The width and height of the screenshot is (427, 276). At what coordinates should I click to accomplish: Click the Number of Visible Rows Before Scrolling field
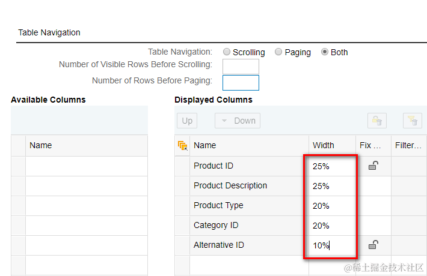(241, 66)
